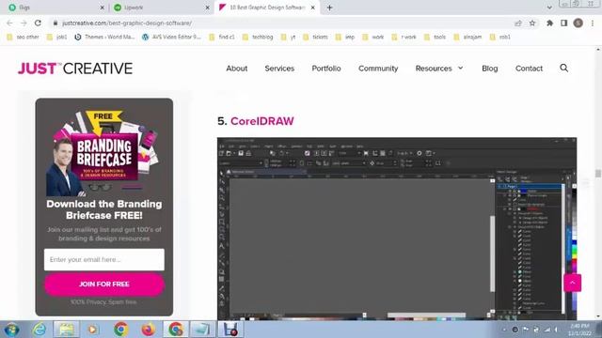Screen dimensions: 602x338
Task: Open the Windows Start orb
Action: click(x=11, y=330)
